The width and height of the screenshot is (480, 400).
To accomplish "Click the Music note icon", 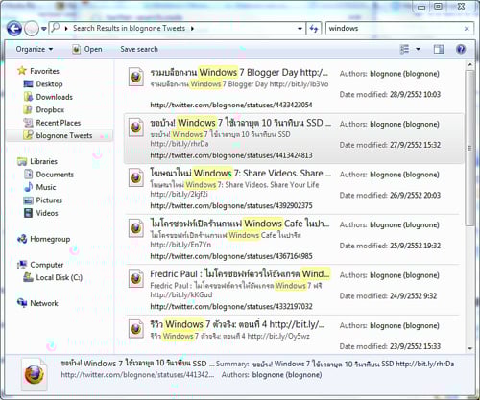I will (x=29, y=187).
